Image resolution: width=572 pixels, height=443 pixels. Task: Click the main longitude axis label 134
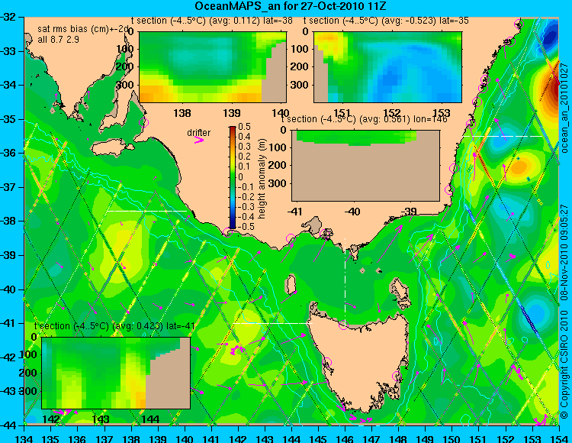(x=24, y=438)
